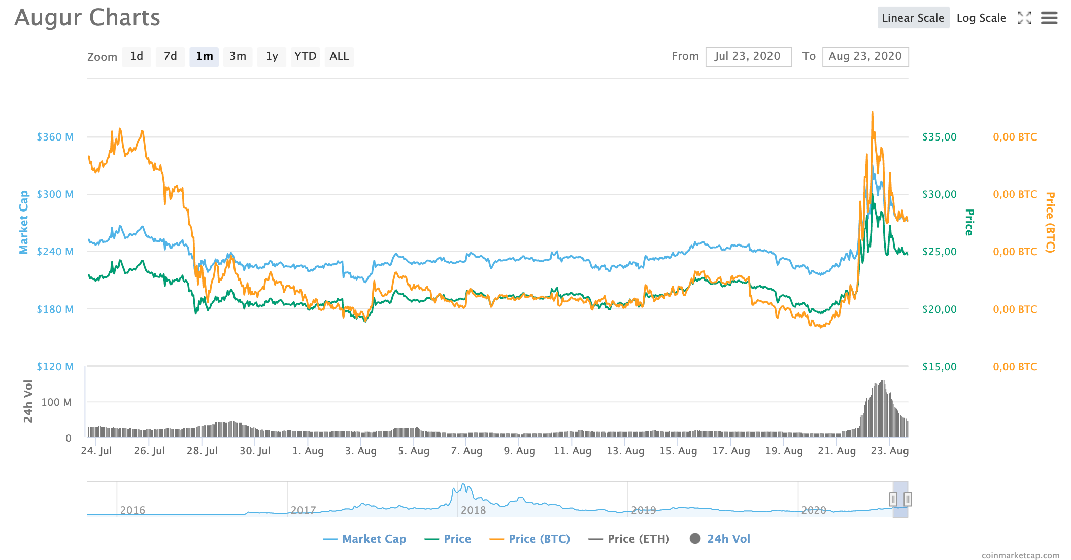Open the hamburger chart menu
Image resolution: width=1071 pixels, height=560 pixels.
[x=1049, y=18]
